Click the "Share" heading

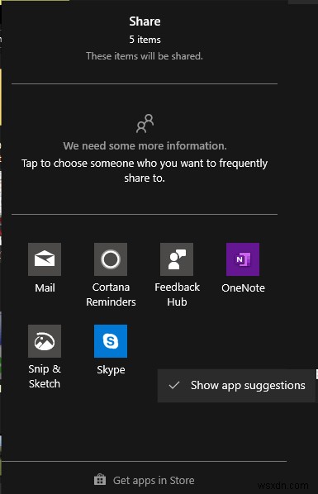tap(145, 21)
